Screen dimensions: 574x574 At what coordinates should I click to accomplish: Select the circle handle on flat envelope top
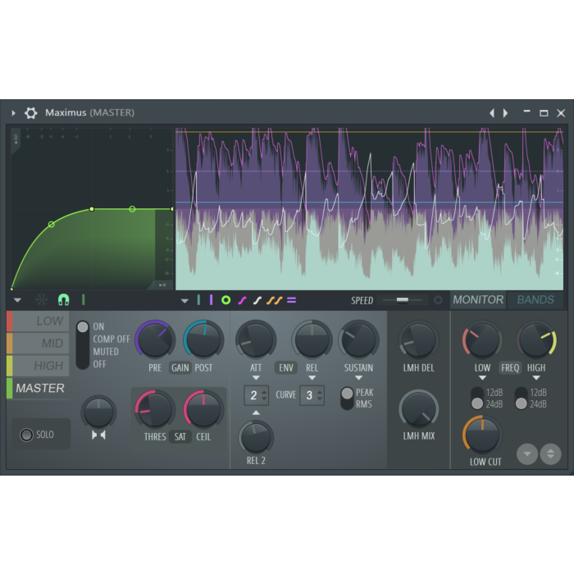[132, 209]
